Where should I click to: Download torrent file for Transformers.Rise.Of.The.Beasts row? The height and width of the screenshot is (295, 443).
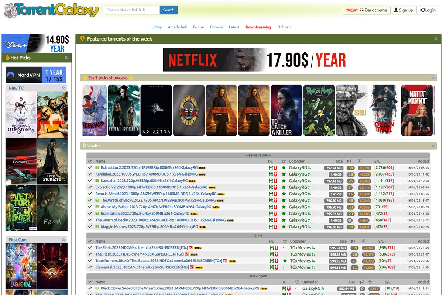[x=272, y=261]
